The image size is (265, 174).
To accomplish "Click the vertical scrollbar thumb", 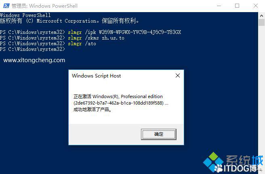I will [261, 23].
